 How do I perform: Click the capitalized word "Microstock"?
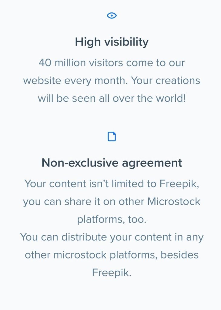[174, 202]
